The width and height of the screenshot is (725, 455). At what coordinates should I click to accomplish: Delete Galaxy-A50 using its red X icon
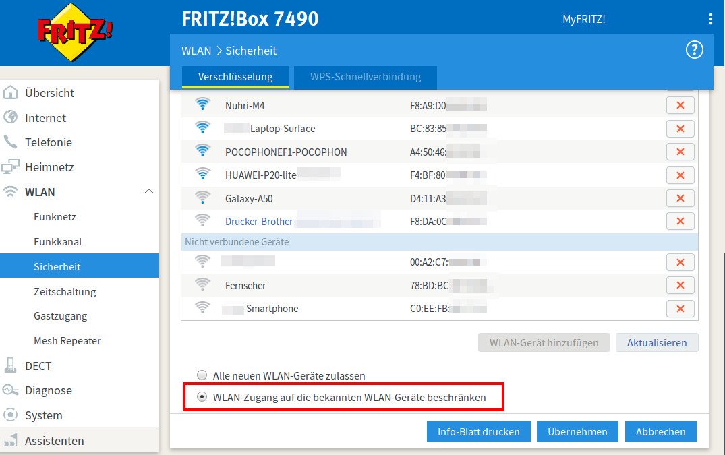coord(680,198)
